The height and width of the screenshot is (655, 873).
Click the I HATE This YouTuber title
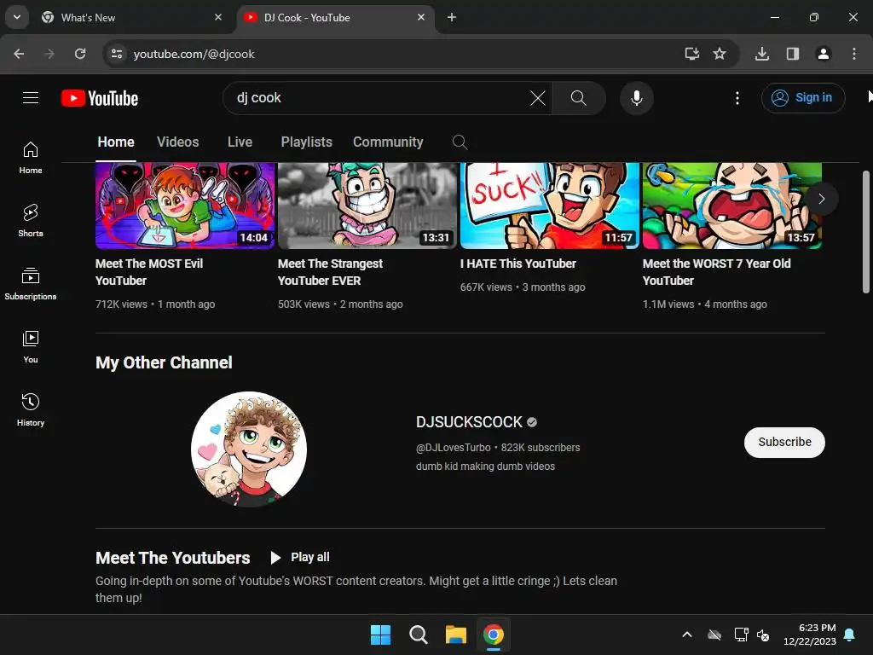click(x=518, y=264)
